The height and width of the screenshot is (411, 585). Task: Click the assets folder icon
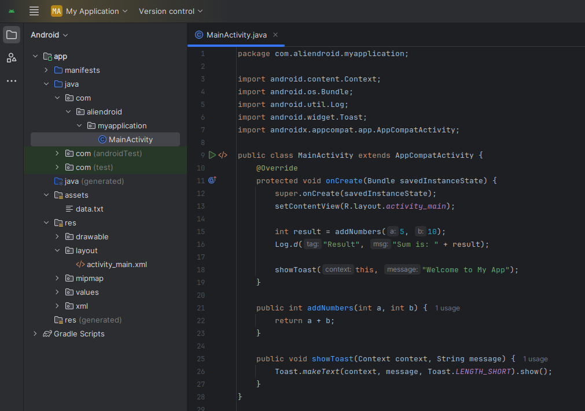[58, 195]
